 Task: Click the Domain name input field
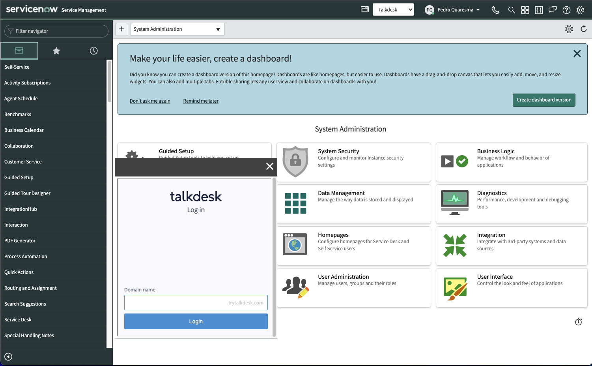pos(196,303)
